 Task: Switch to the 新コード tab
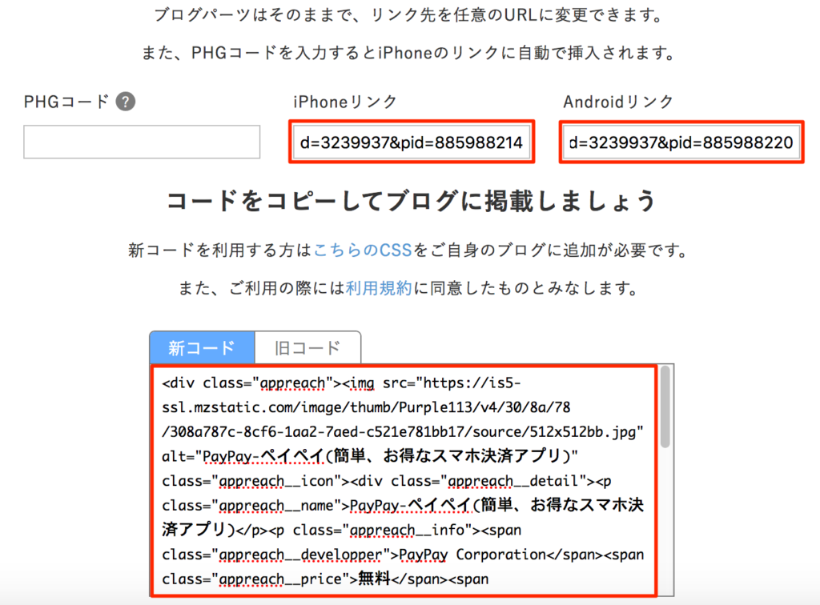click(202, 347)
